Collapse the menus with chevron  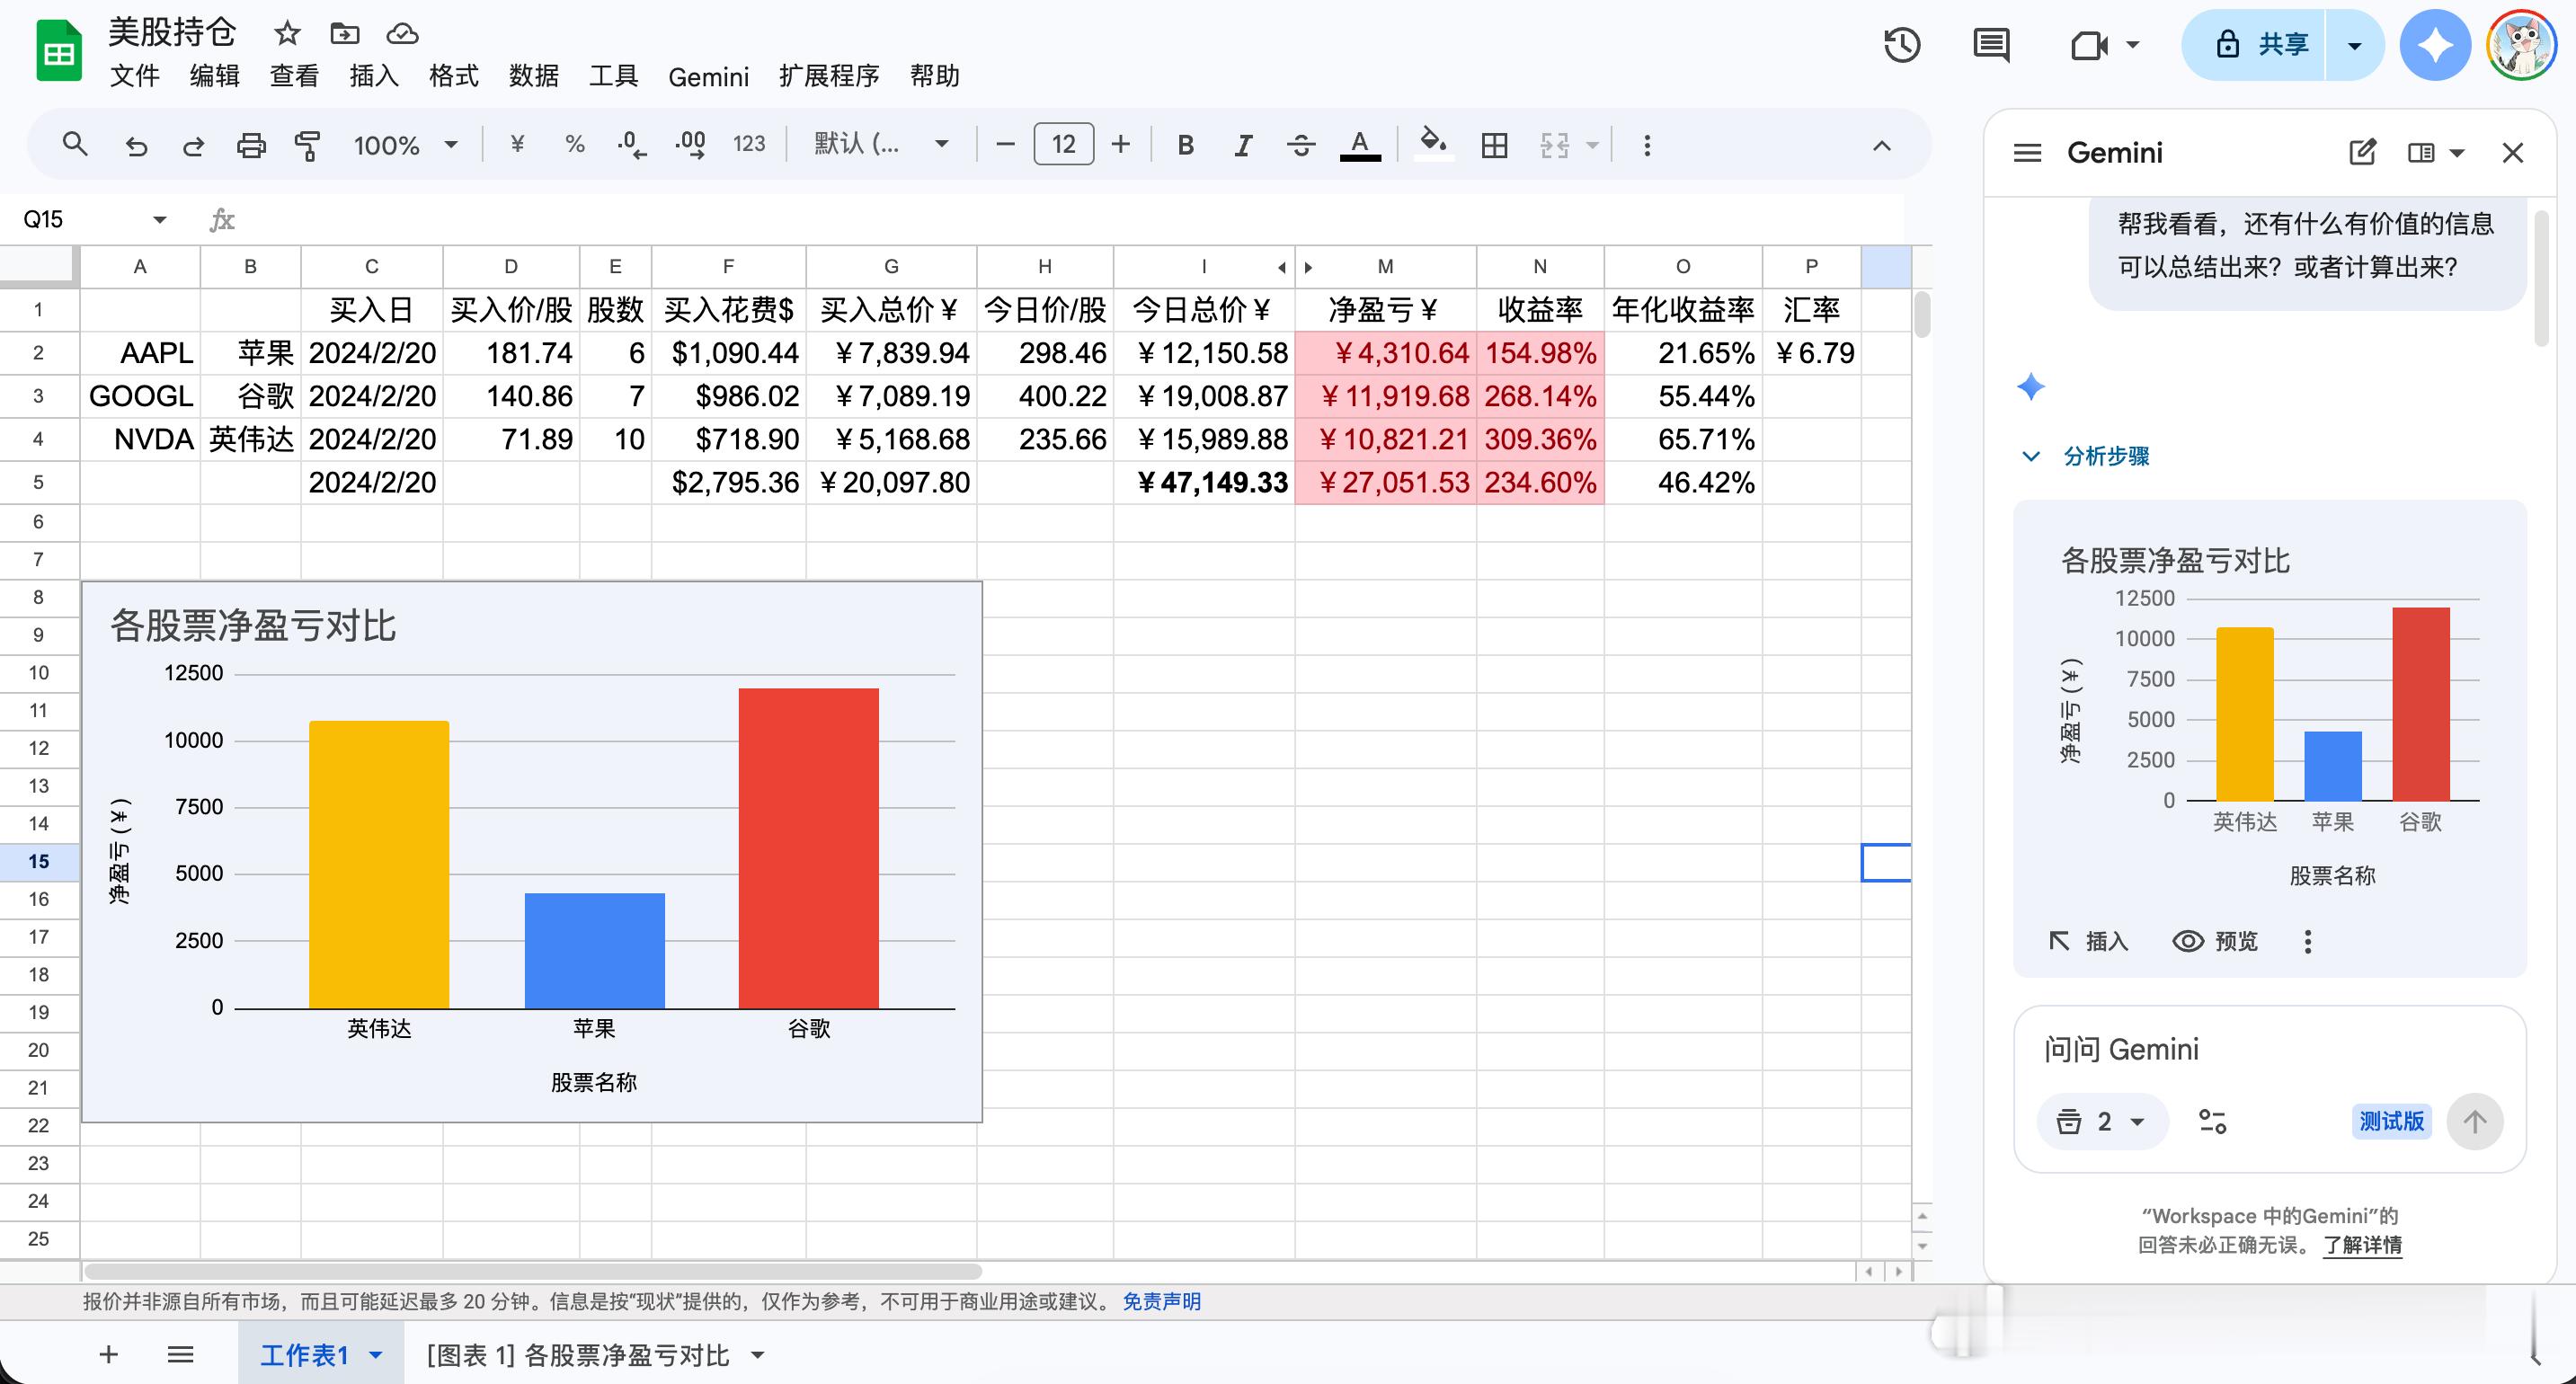point(1882,146)
